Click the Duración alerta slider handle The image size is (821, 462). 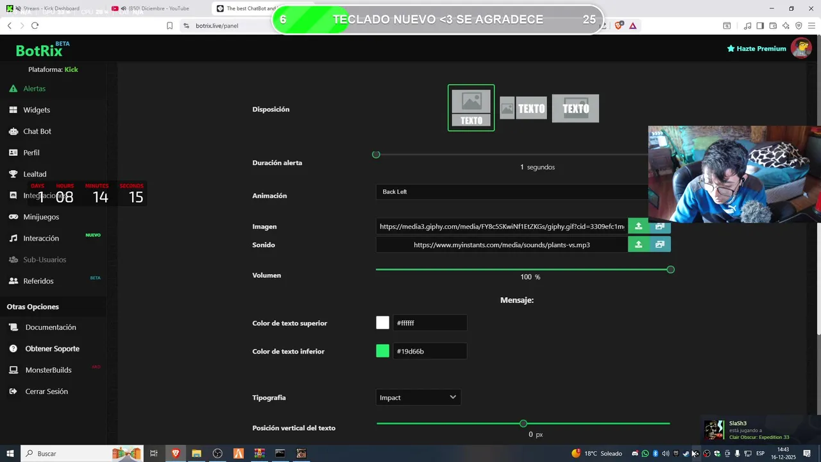coord(376,155)
